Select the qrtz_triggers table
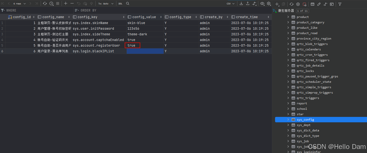367x153 pixels. [x=308, y=98]
